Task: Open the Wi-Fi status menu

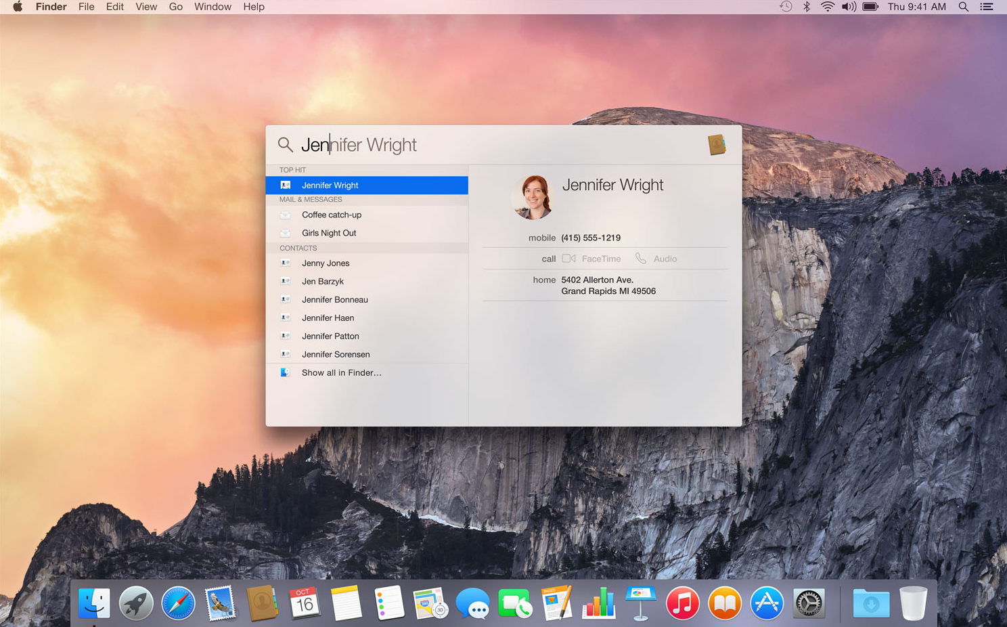Action: point(827,7)
